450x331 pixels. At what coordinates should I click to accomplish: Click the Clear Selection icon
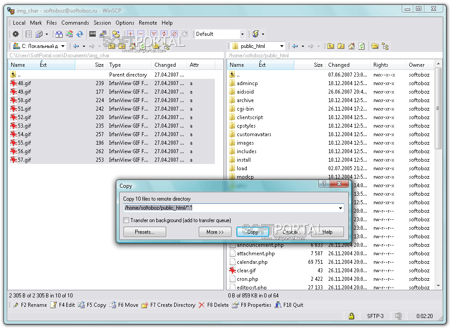click(175, 34)
